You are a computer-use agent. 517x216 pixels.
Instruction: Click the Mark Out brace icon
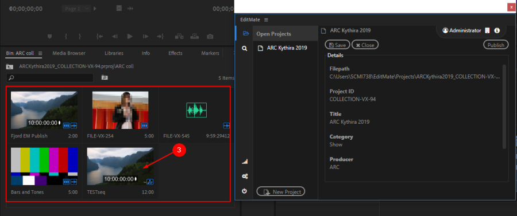coord(80,37)
